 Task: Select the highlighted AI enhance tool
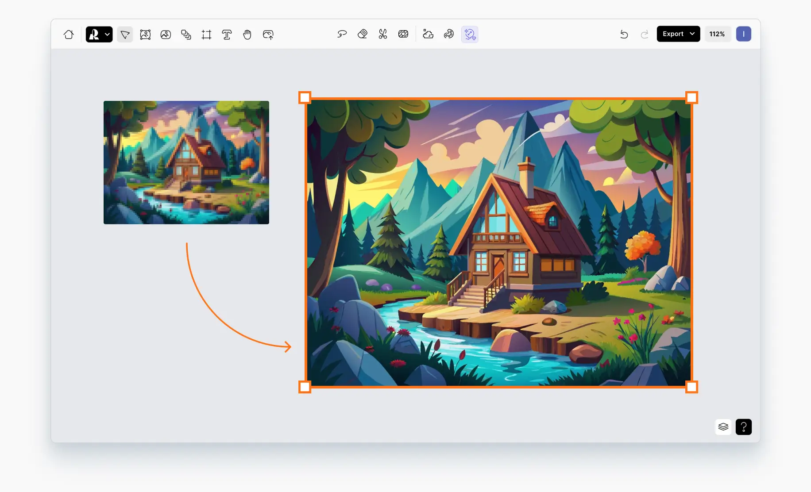coord(470,34)
